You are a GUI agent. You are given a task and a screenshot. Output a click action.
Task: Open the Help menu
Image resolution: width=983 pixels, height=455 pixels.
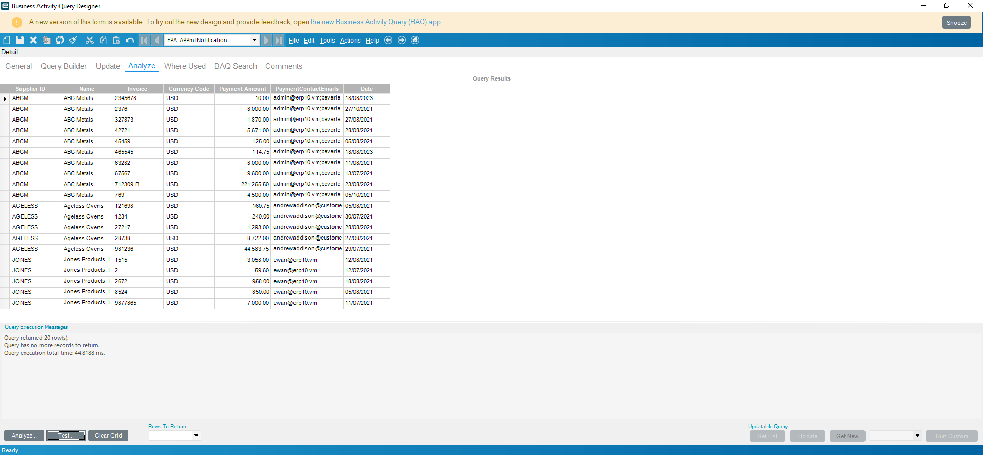coord(372,41)
